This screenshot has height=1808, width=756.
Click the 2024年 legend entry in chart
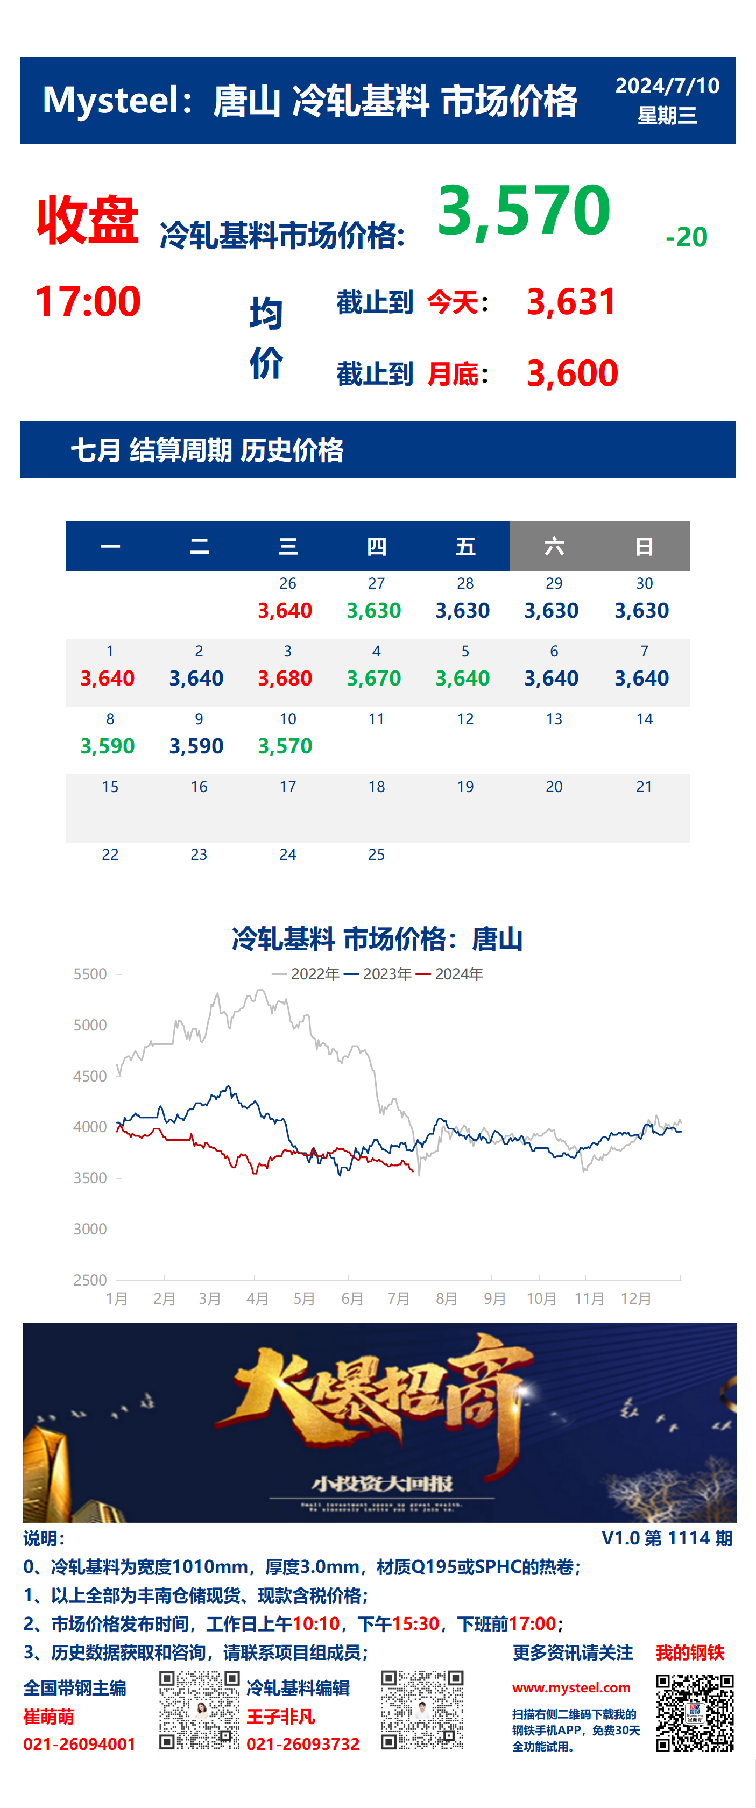449,974
